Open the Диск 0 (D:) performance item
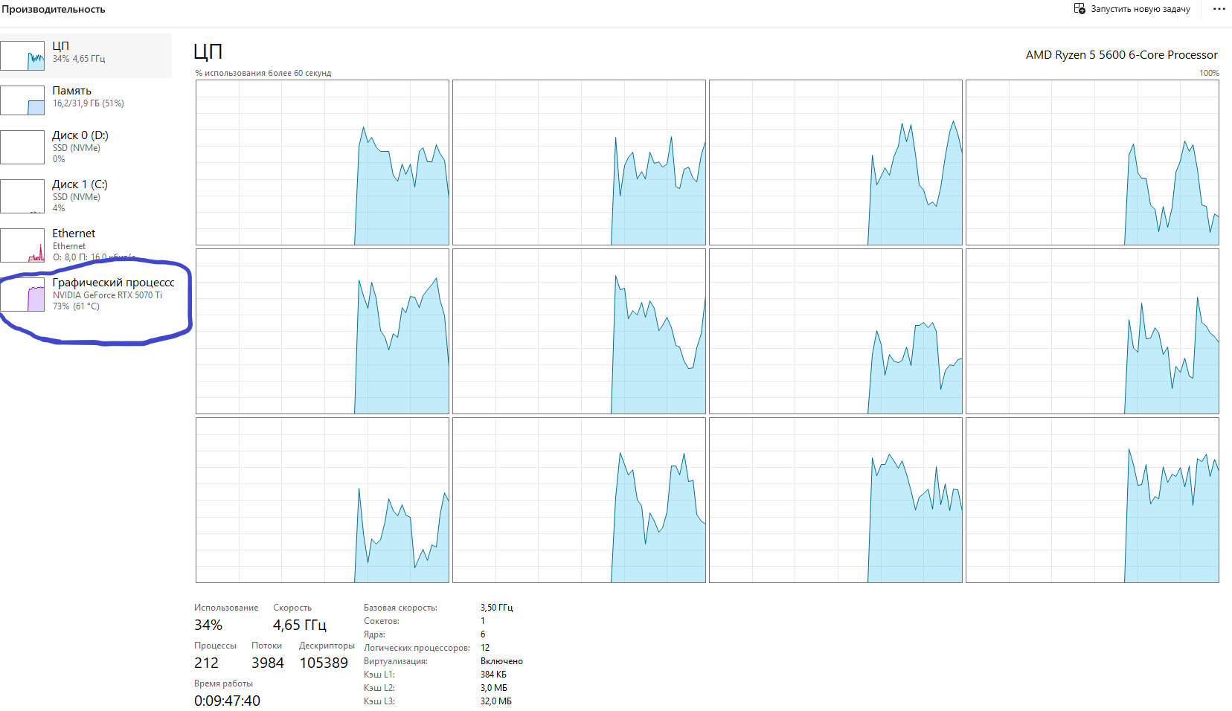Viewport: 1232px width, 711px height. pos(86,147)
